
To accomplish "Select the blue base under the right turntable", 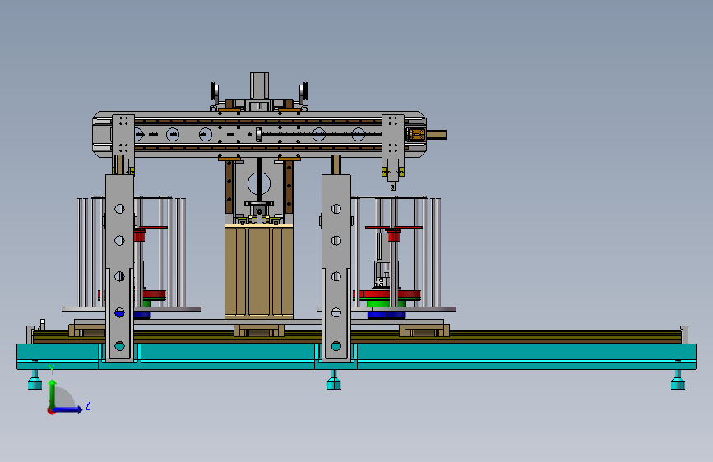I will pos(386,315).
